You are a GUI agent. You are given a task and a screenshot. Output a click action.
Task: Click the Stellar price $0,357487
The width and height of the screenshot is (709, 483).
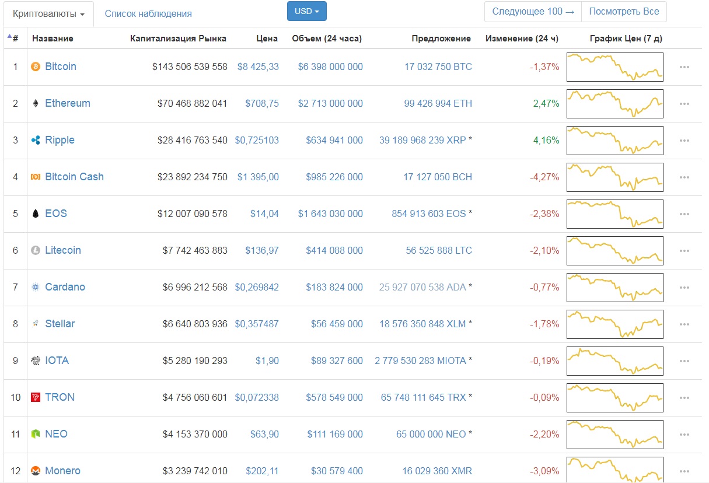coord(257,324)
